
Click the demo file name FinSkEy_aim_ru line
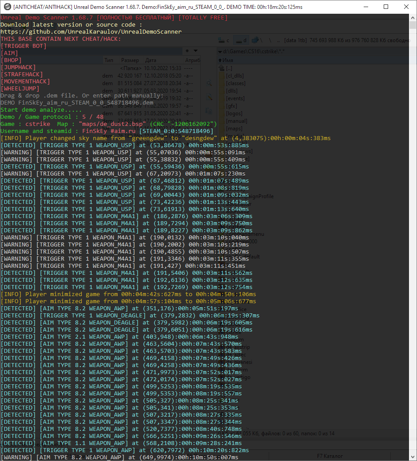tap(77, 102)
